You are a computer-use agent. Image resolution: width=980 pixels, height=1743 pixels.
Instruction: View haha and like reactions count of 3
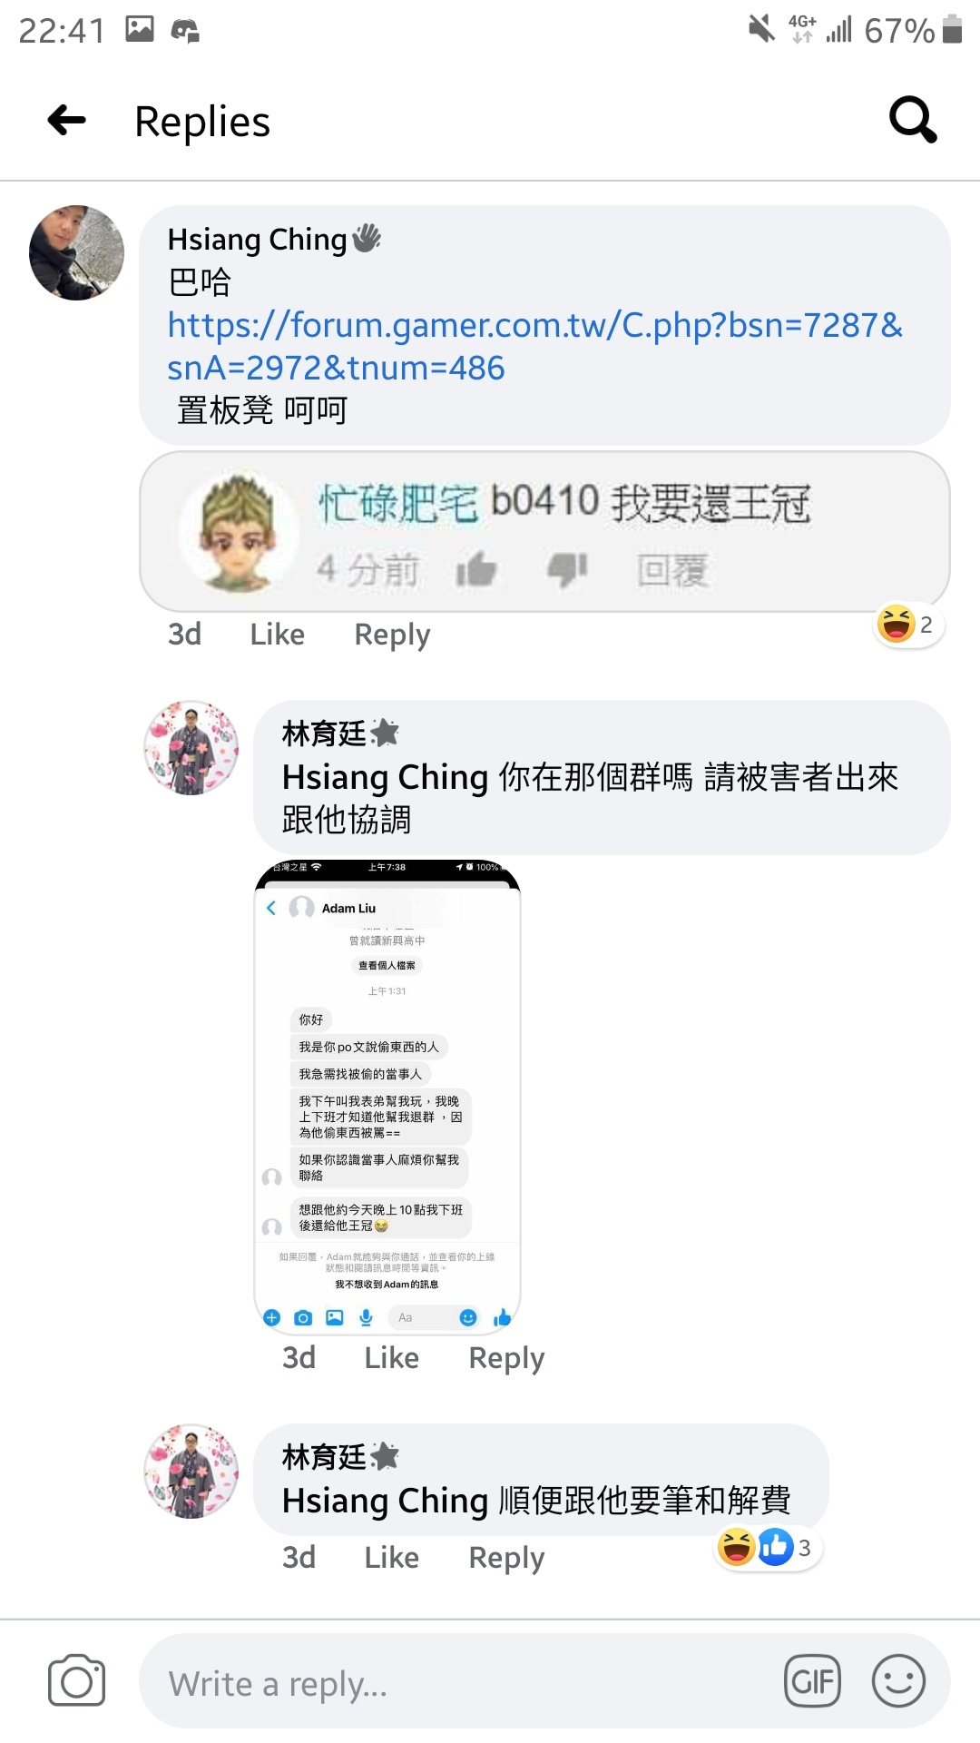coord(768,1548)
